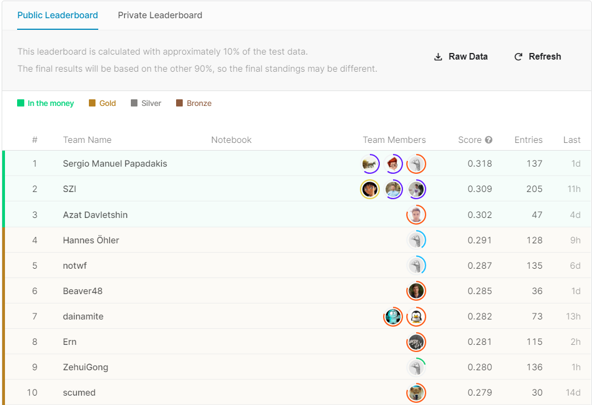Click the Entries column header
This screenshot has width=594, height=405.
(528, 140)
